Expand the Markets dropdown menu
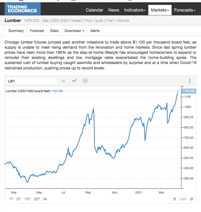201x212 pixels. (x=160, y=10)
